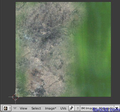Open the View menu
This screenshot has width=120, height=112.
[x=23, y=108]
